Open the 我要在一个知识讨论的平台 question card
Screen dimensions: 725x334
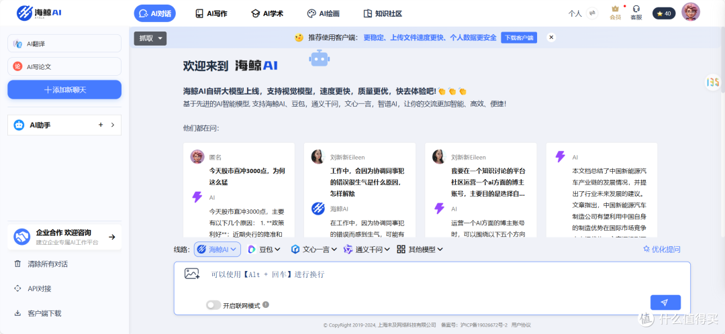pos(481,190)
